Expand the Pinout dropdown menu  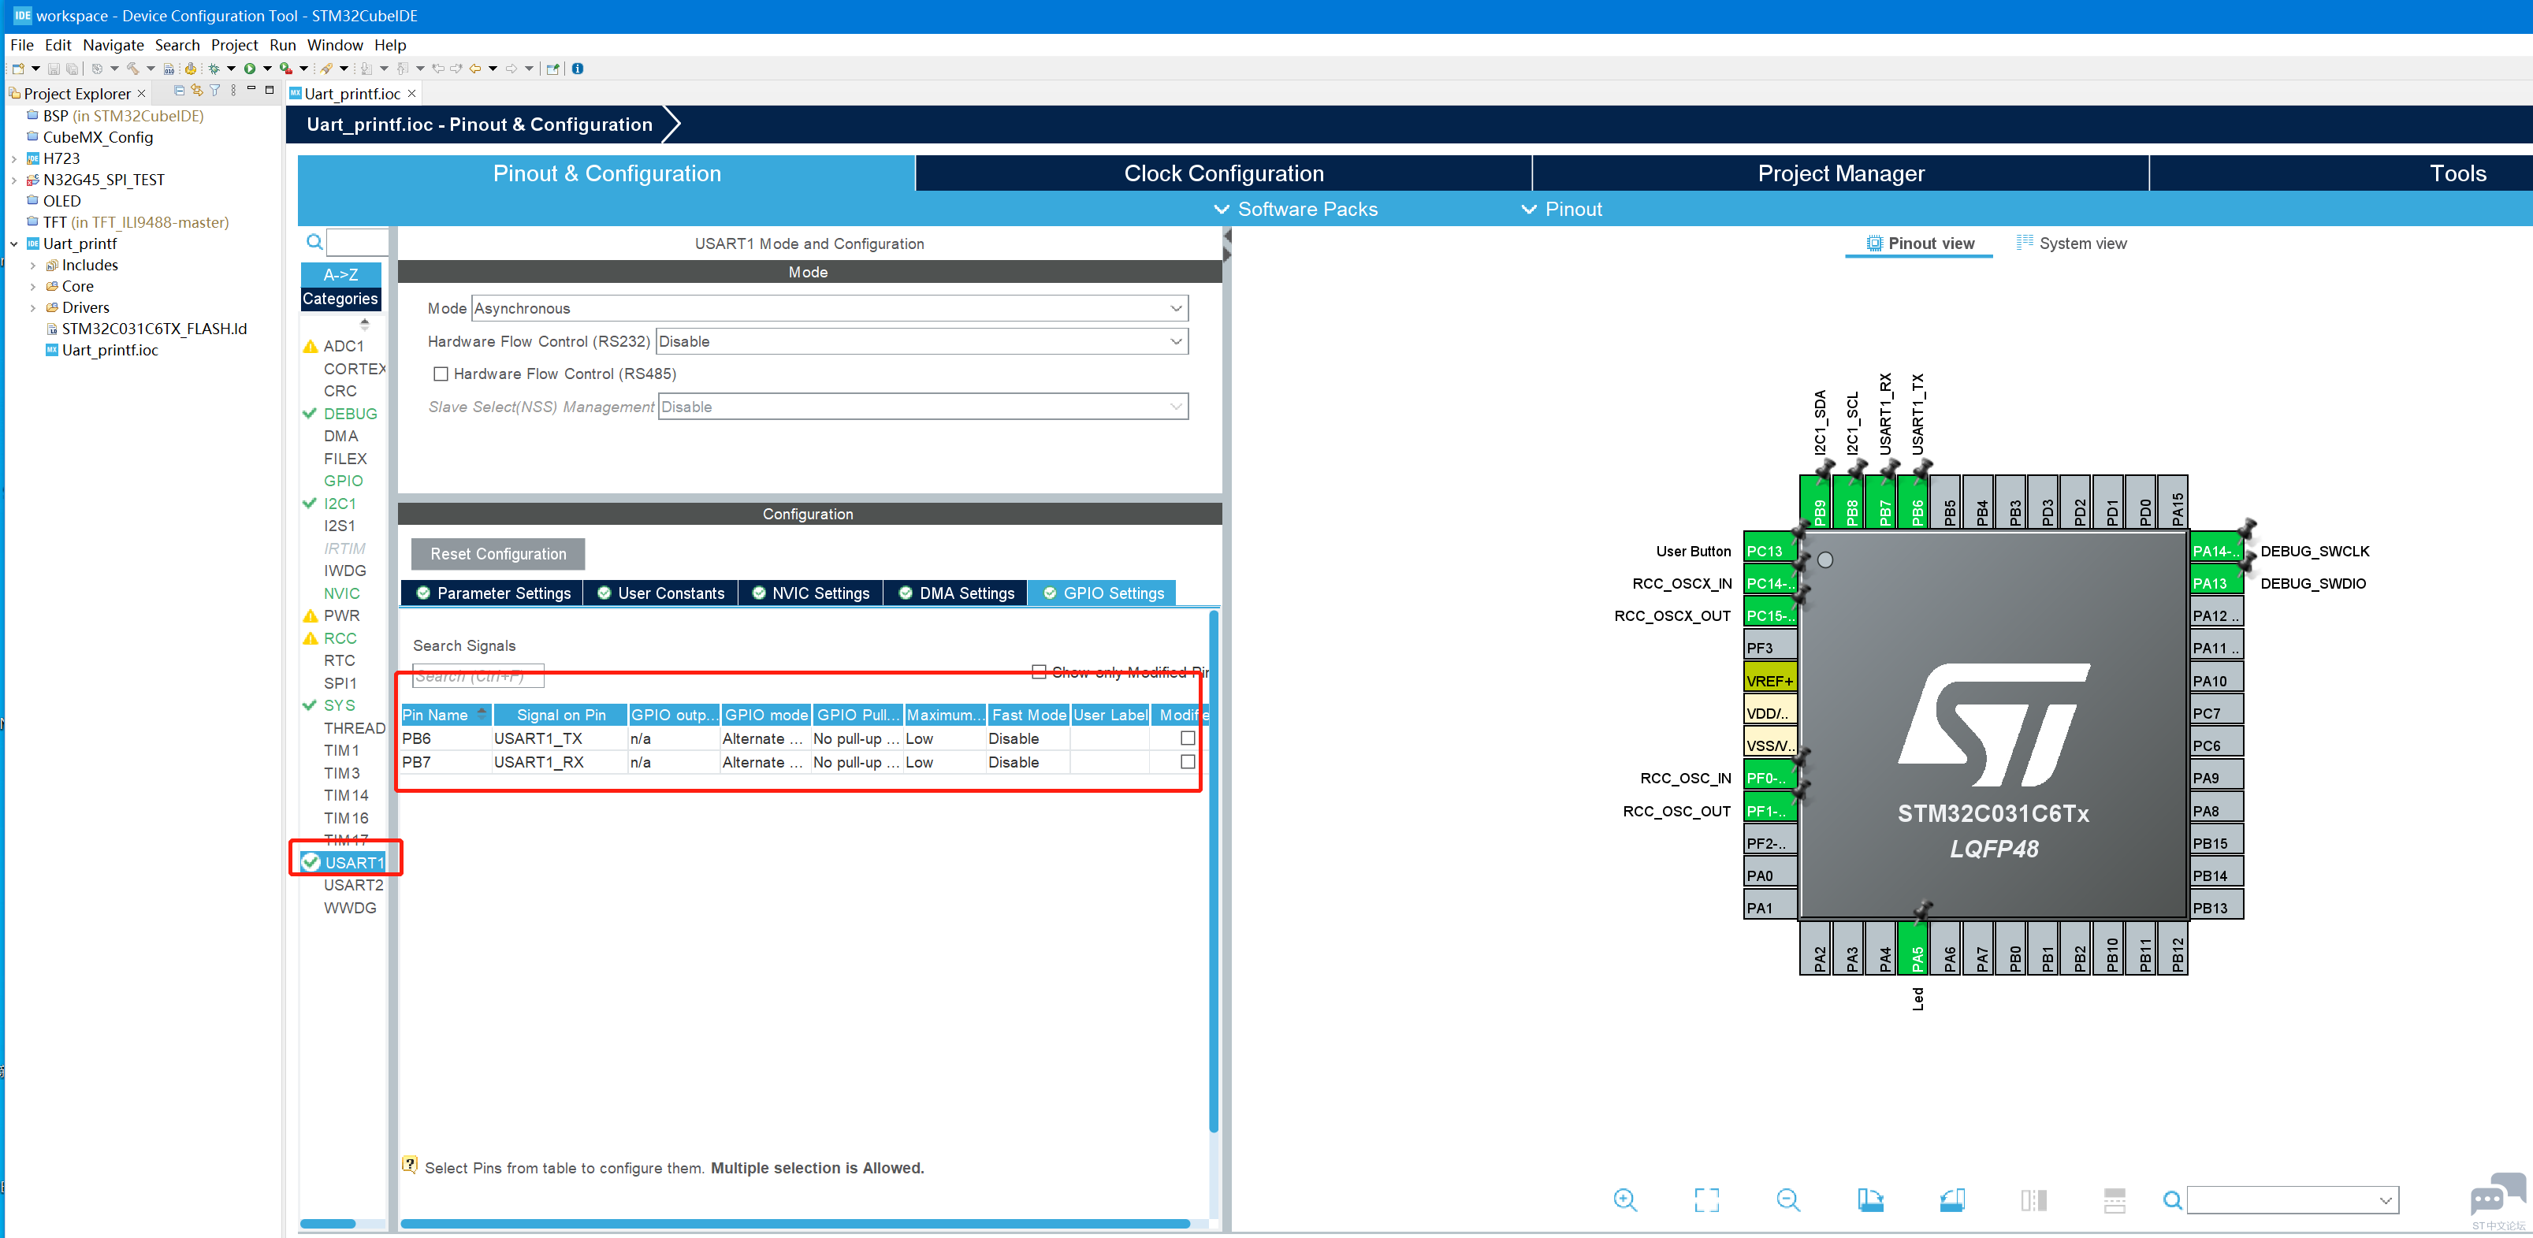pos(1561,210)
